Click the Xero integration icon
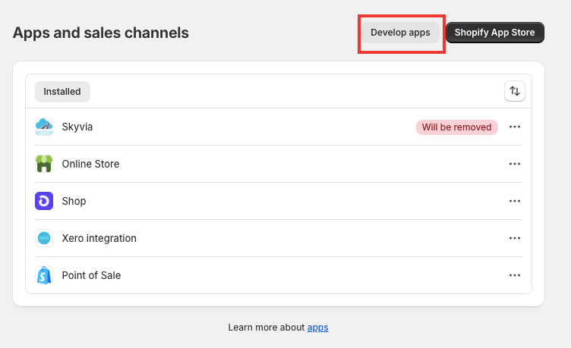Image resolution: width=571 pixels, height=348 pixels. coord(44,238)
